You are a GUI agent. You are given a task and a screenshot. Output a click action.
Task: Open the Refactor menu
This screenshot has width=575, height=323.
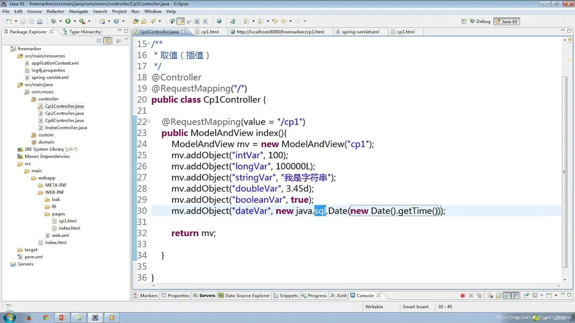click(x=55, y=11)
